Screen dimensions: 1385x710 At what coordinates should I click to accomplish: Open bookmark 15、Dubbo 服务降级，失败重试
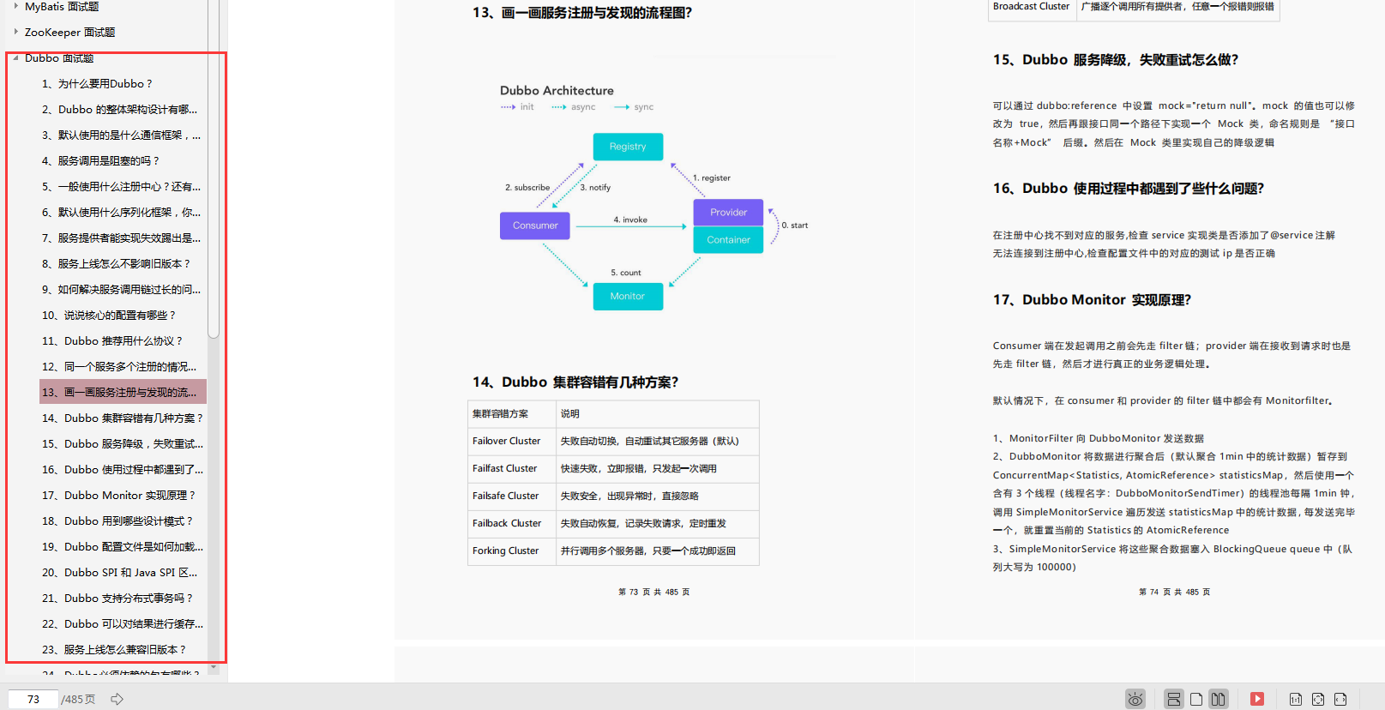point(123,443)
